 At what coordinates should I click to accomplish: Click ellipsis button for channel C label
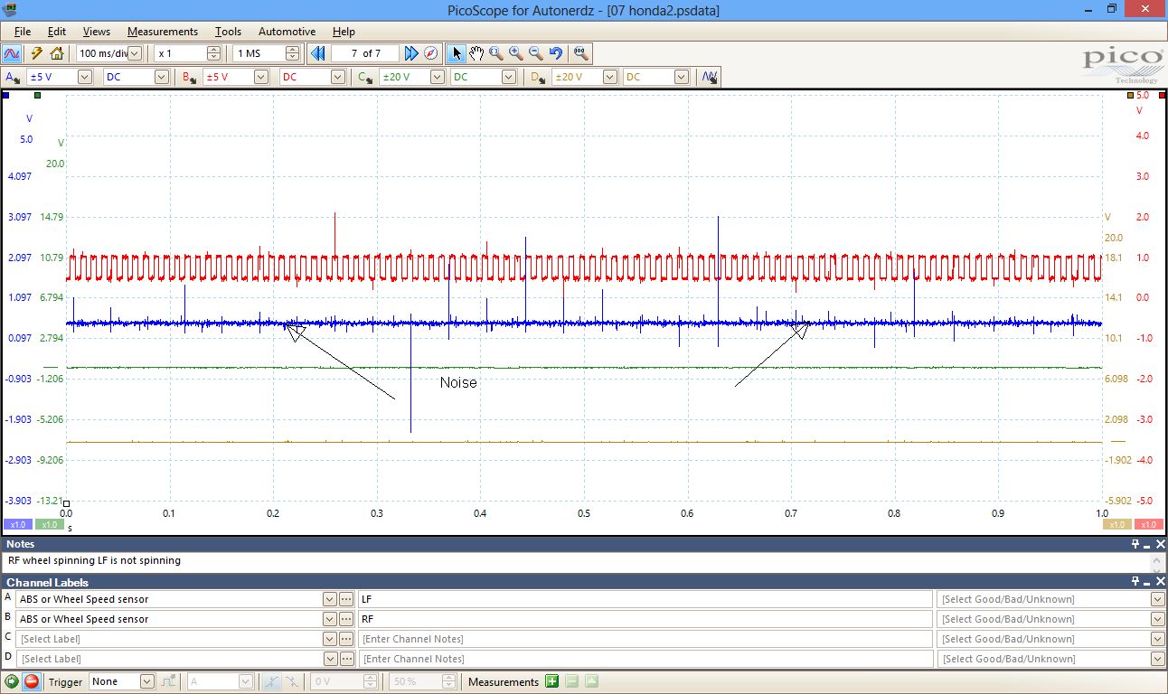click(x=347, y=639)
